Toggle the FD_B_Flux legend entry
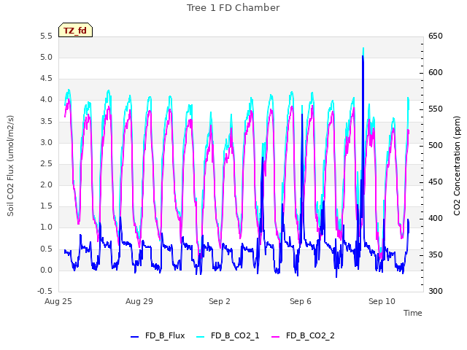Screen dimensions: 467x350 tap(158, 335)
